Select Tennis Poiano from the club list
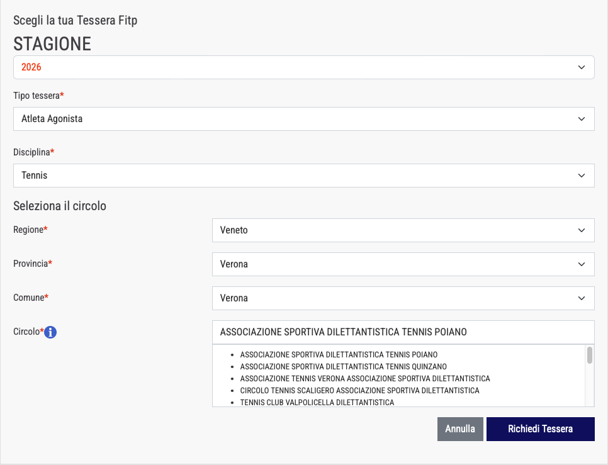The width and height of the screenshot is (608, 465). tap(339, 354)
